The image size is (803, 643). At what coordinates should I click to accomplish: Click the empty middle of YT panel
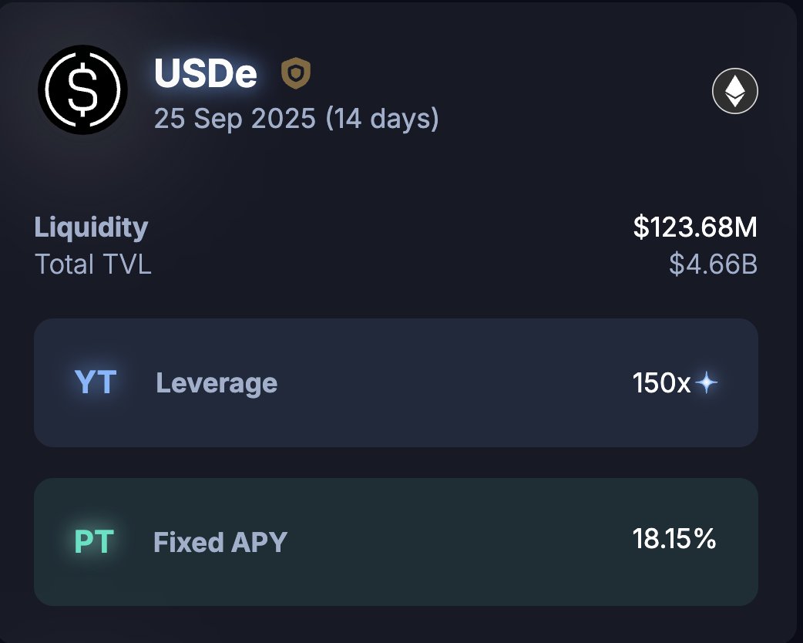455,383
